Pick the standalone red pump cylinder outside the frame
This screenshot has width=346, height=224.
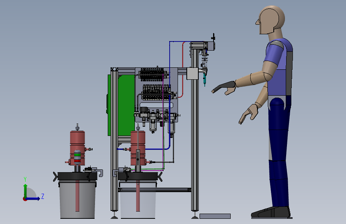(77, 148)
